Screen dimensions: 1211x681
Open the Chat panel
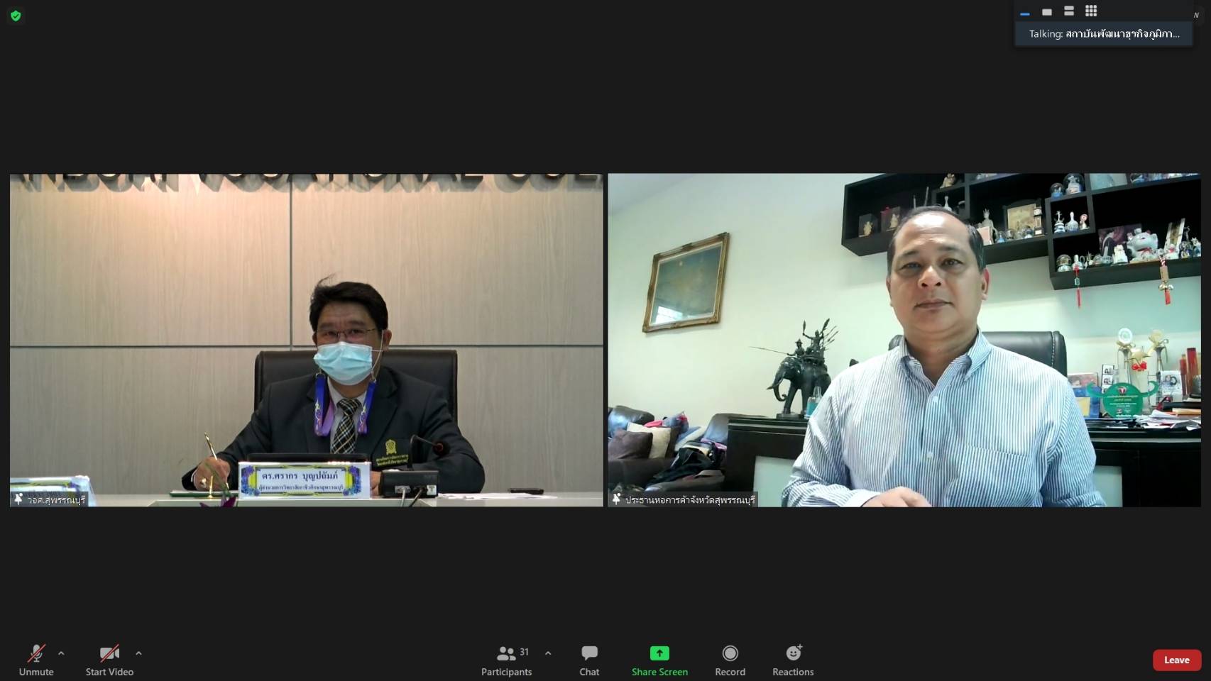pyautogui.click(x=589, y=660)
